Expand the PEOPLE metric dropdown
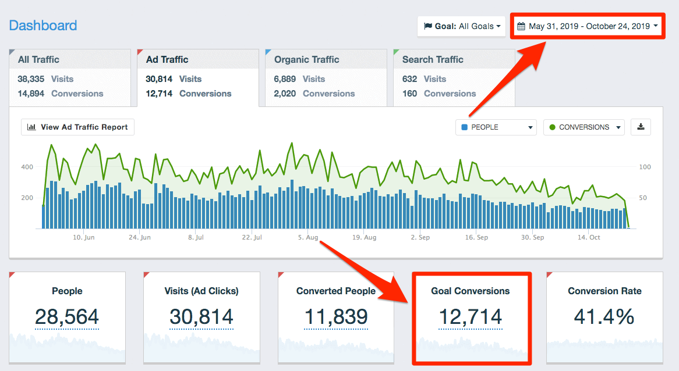 pos(496,127)
